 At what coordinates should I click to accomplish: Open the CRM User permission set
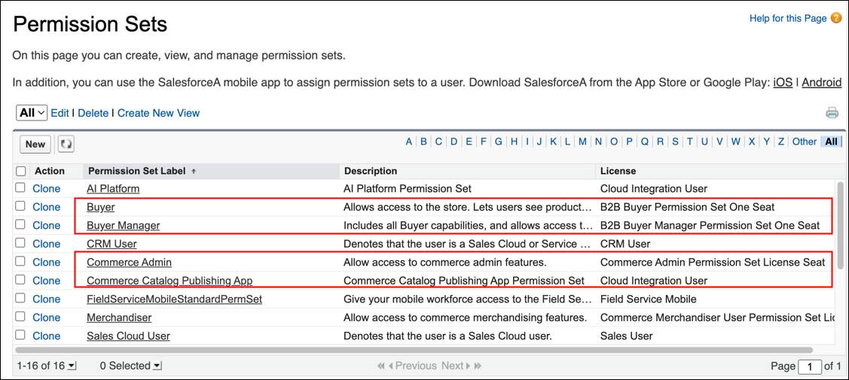pos(111,244)
